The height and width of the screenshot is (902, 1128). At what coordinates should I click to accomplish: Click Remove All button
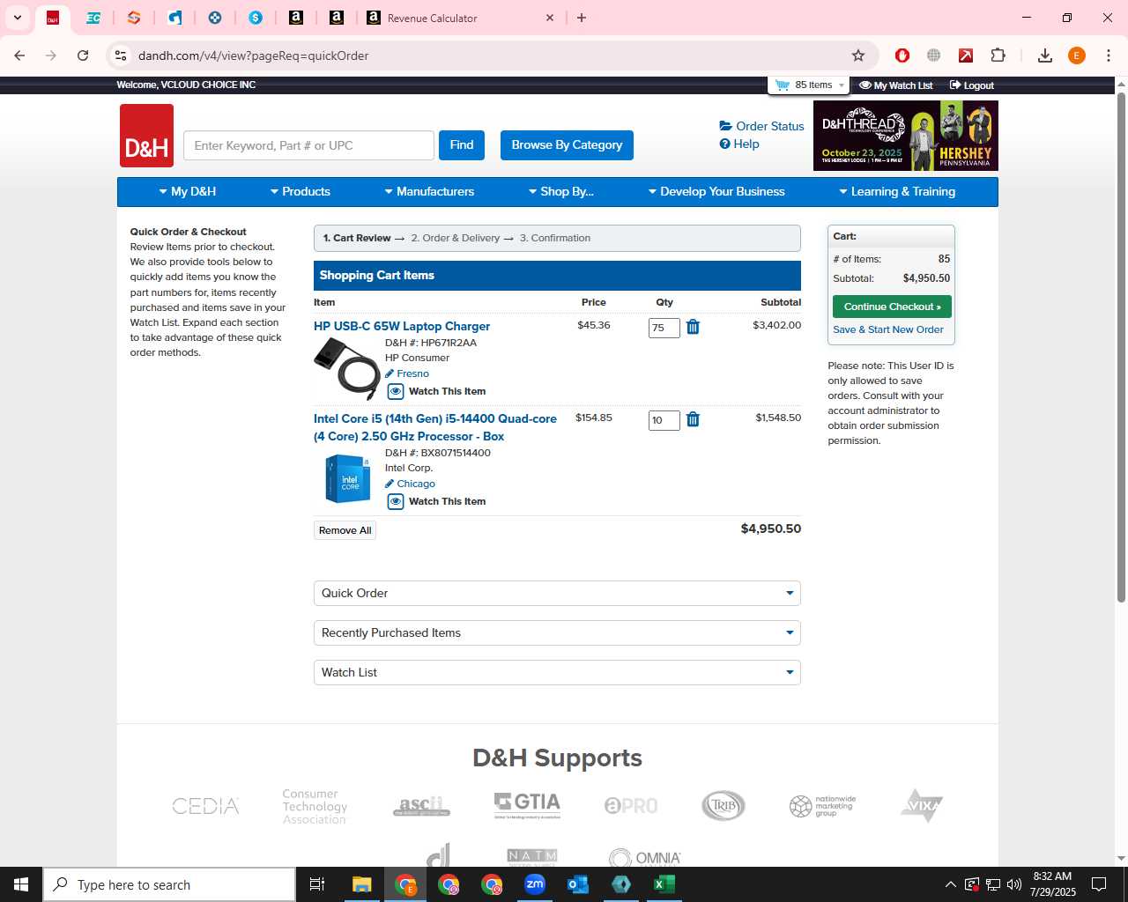pyautogui.click(x=345, y=530)
